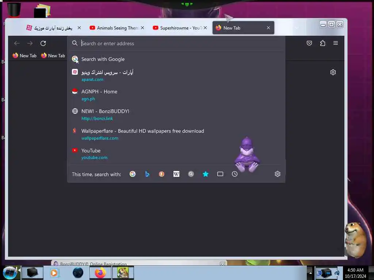Screen dimensions: 374x280
Task: Open the black taskbar application icon
Action: click(x=33, y=273)
